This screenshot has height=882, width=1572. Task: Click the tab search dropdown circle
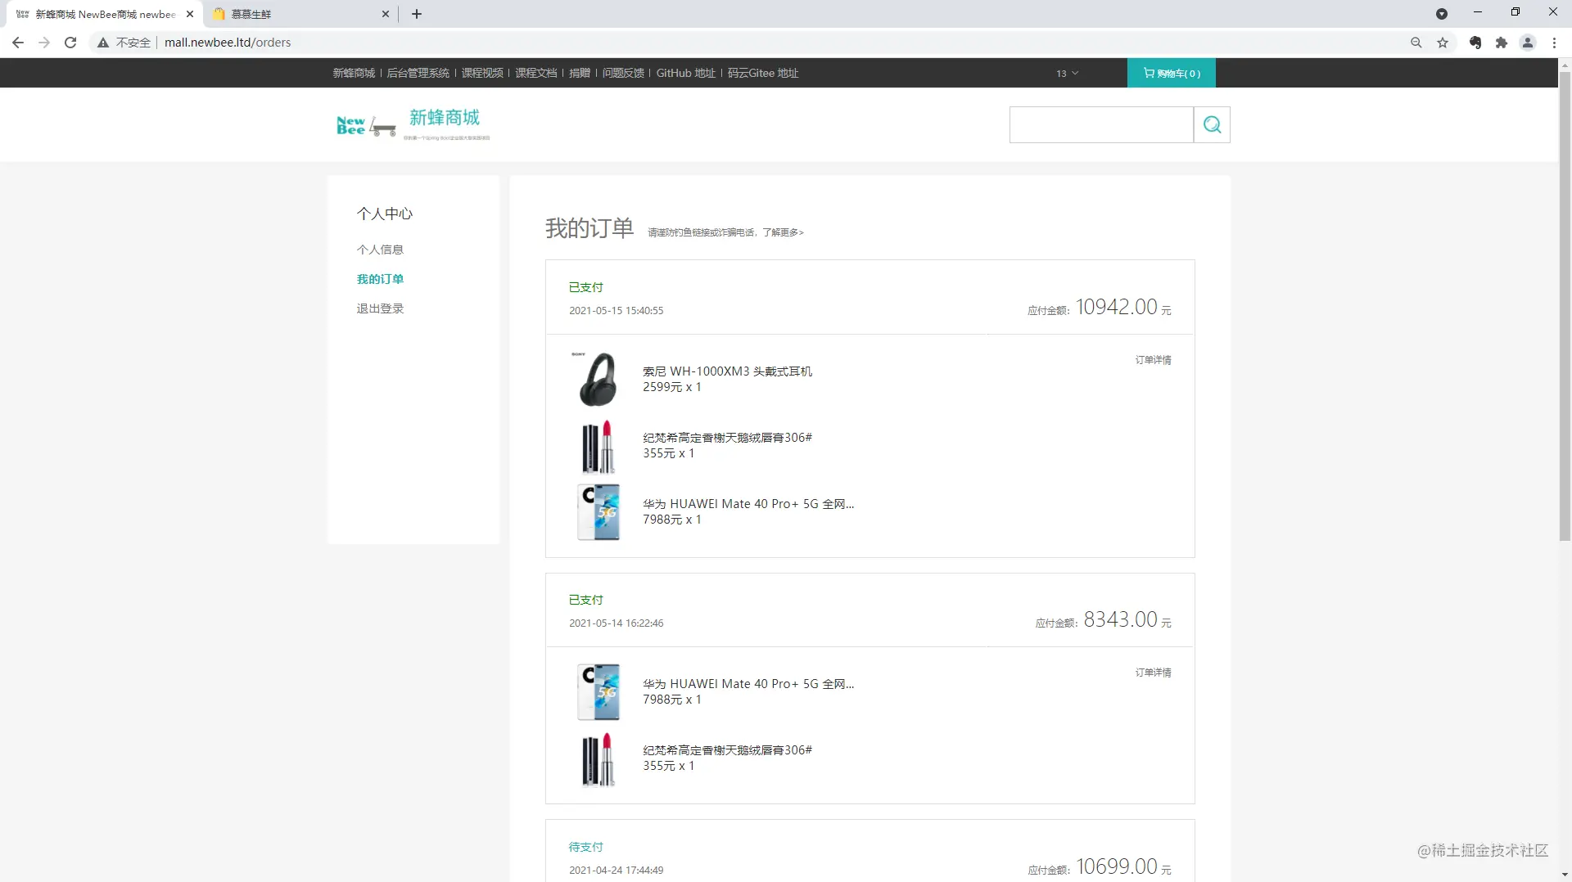[1442, 14]
